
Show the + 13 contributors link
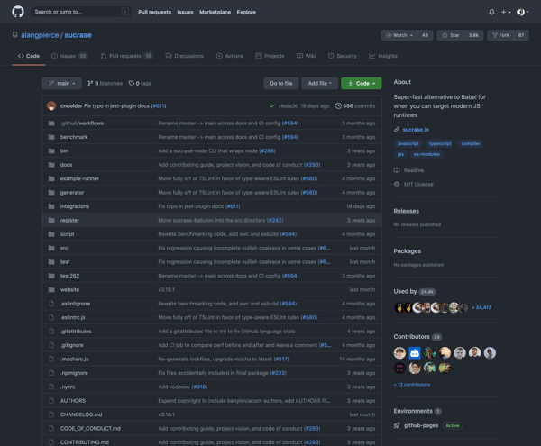point(412,385)
